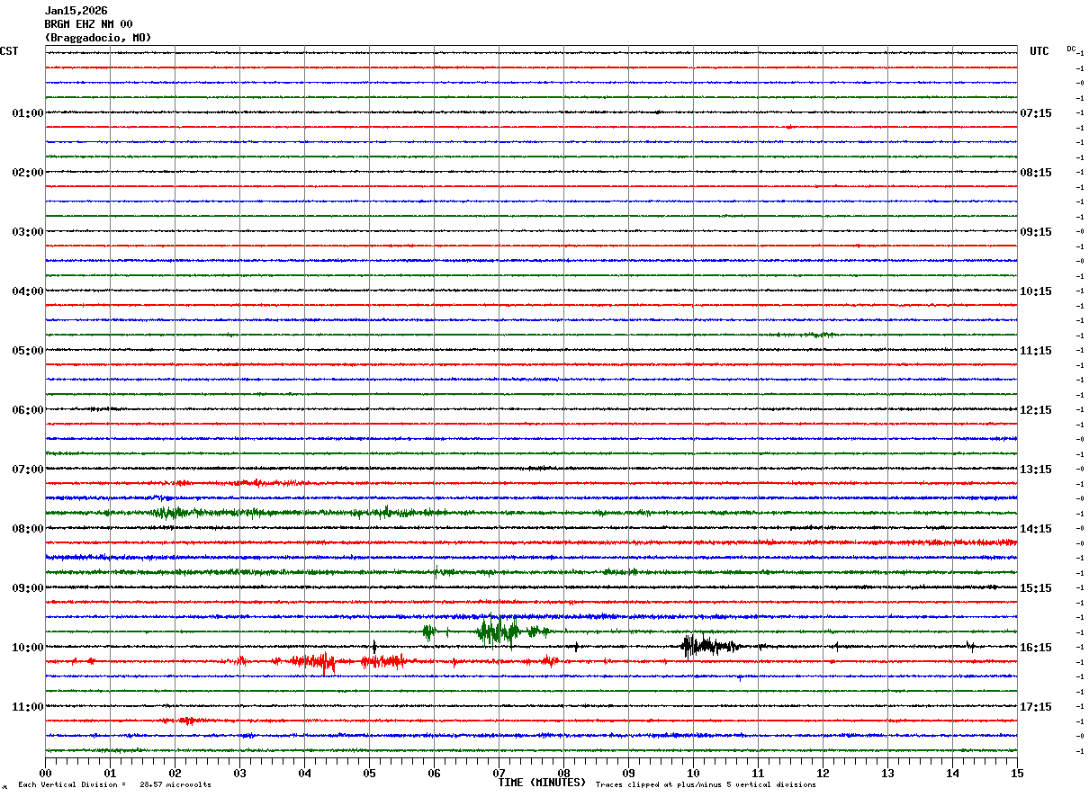Click the date label Jan15,2026

(x=76, y=11)
